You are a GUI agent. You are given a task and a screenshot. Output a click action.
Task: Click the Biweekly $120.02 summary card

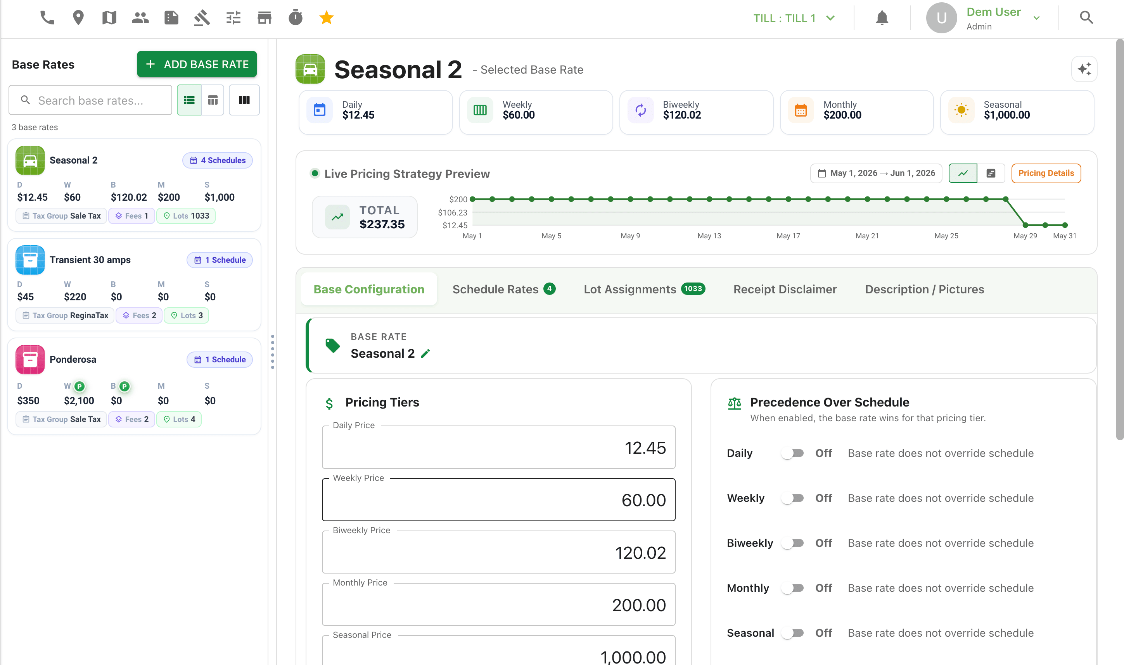pyautogui.click(x=696, y=112)
